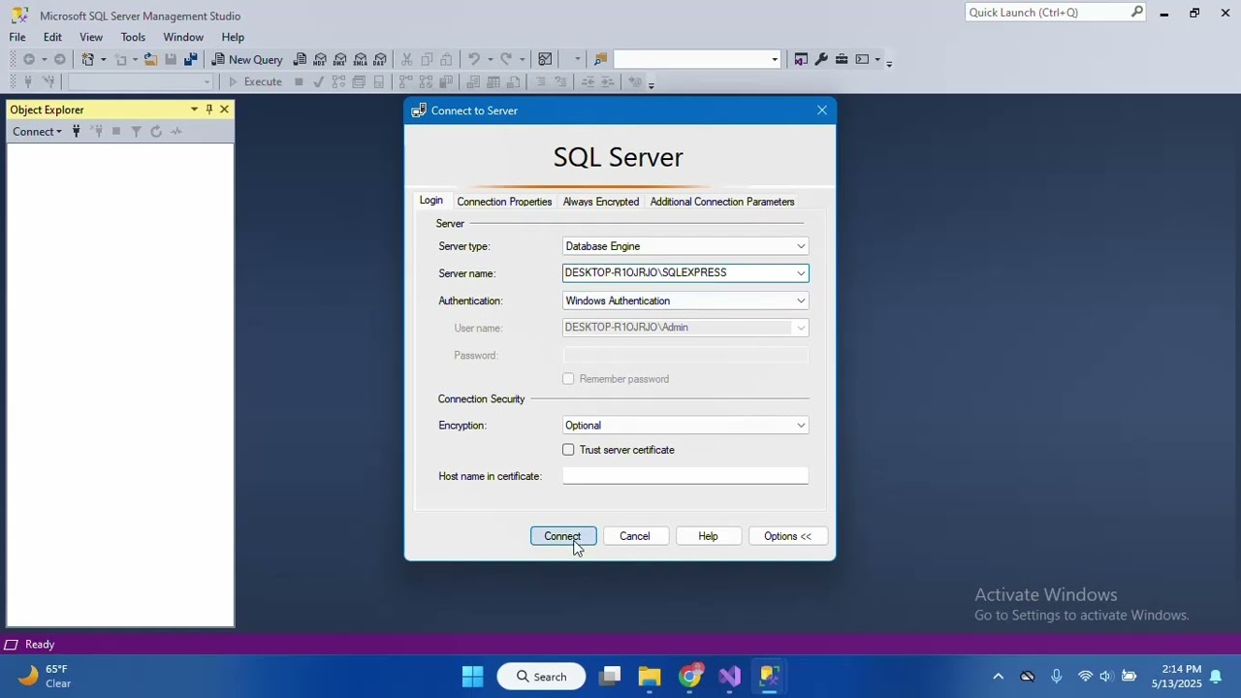The height and width of the screenshot is (698, 1241).
Task: Click the pin icon on Object Explorer panel
Action: coord(208,110)
